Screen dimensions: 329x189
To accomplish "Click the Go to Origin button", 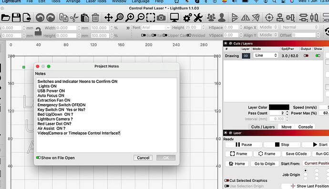I will click(x=265, y=164).
